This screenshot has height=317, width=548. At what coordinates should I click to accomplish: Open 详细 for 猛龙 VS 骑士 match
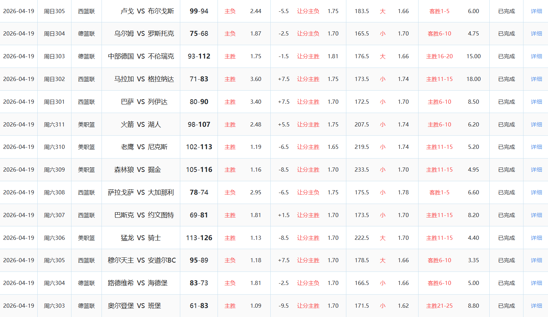536,238
